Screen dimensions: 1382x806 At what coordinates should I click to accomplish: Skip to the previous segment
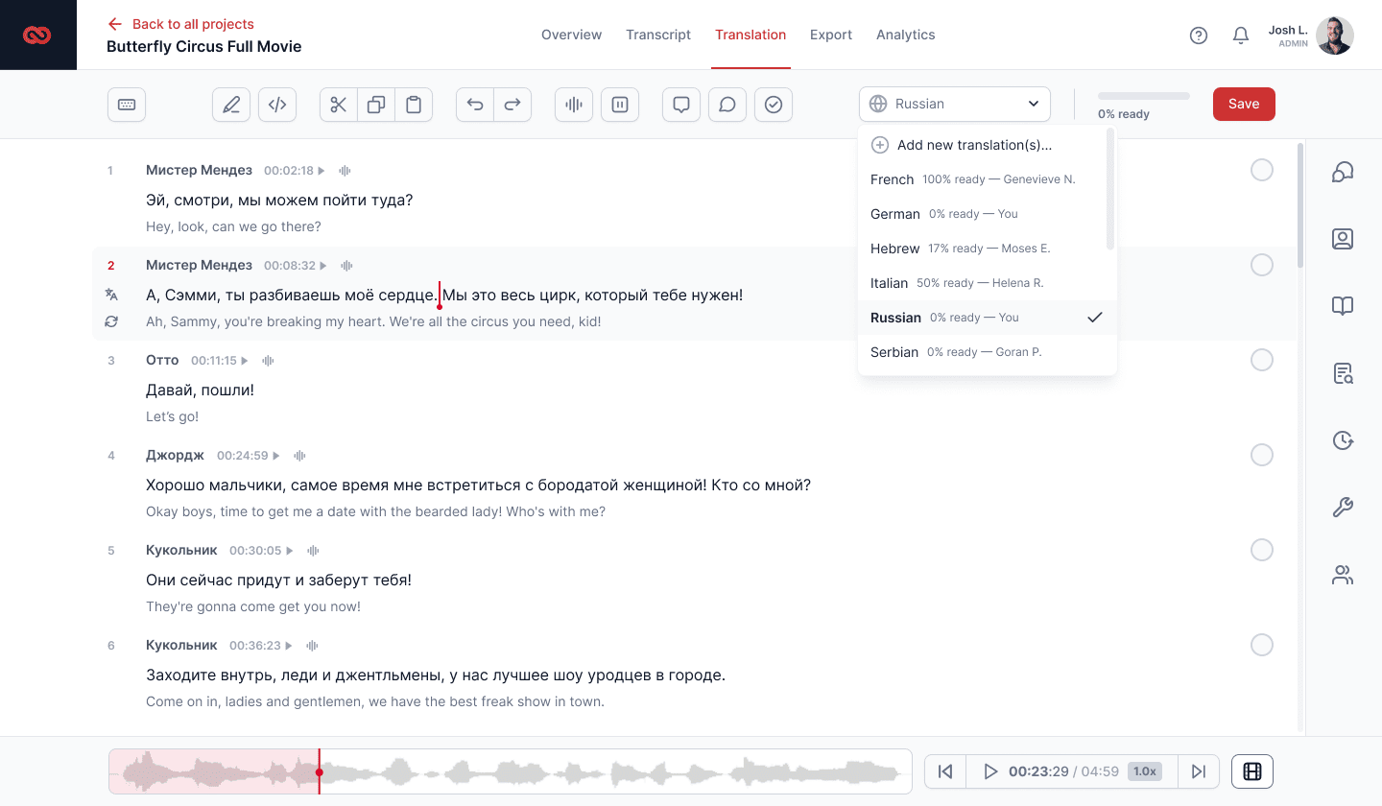pyautogui.click(x=945, y=771)
